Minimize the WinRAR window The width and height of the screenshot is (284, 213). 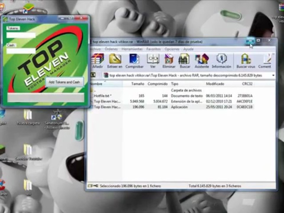tap(250, 41)
